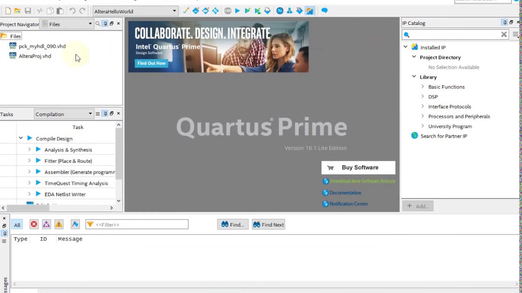The width and height of the screenshot is (522, 293).
Task: Expand the DSP category
Action: [422, 96]
